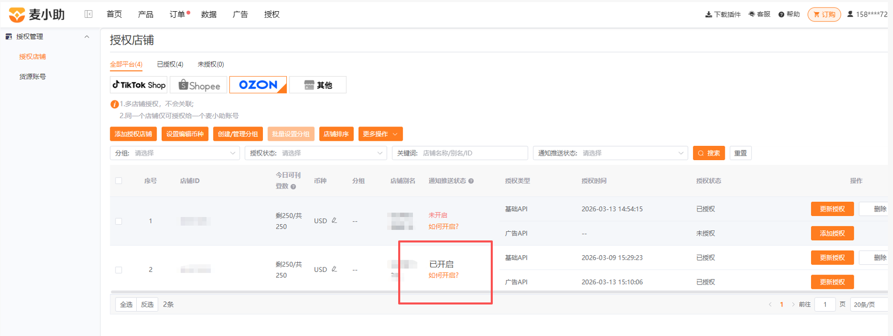The height and width of the screenshot is (336, 893).
Task: Click 设置编辑币种 button
Action: click(x=185, y=134)
